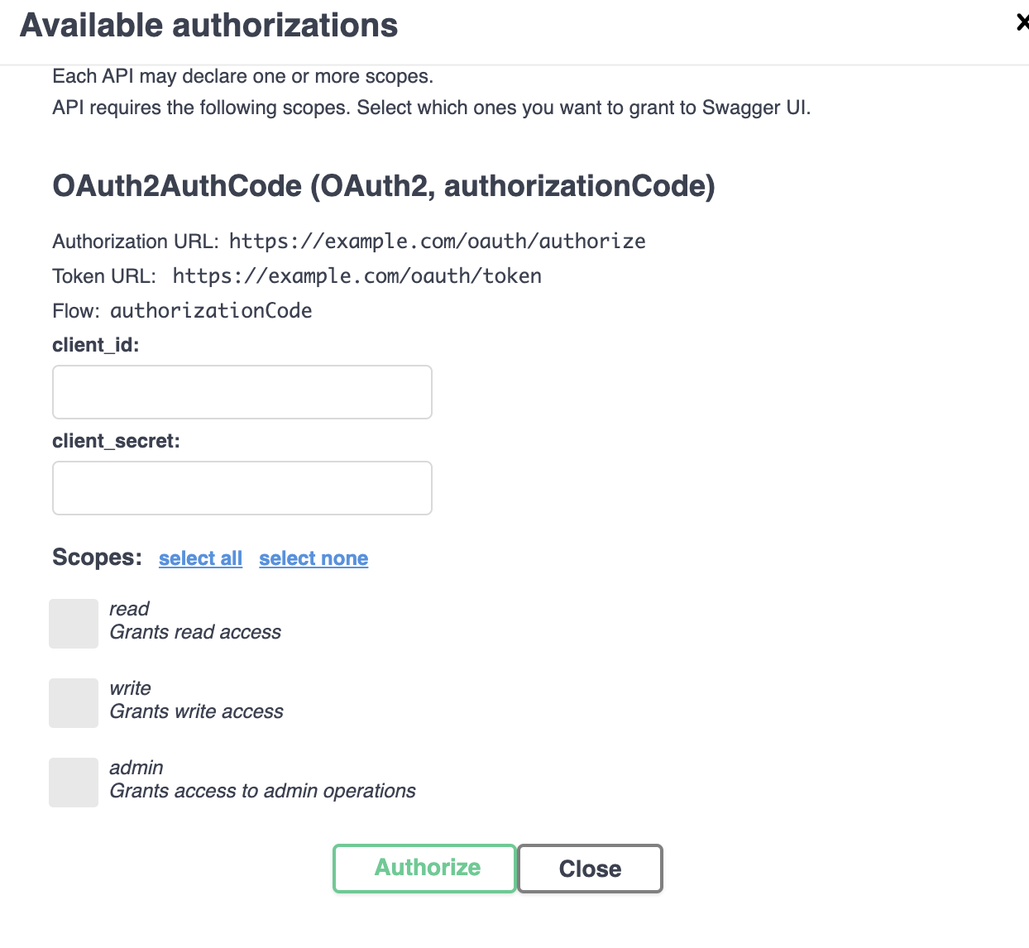Click the Grants write access description
This screenshot has width=1029, height=948.
(197, 711)
